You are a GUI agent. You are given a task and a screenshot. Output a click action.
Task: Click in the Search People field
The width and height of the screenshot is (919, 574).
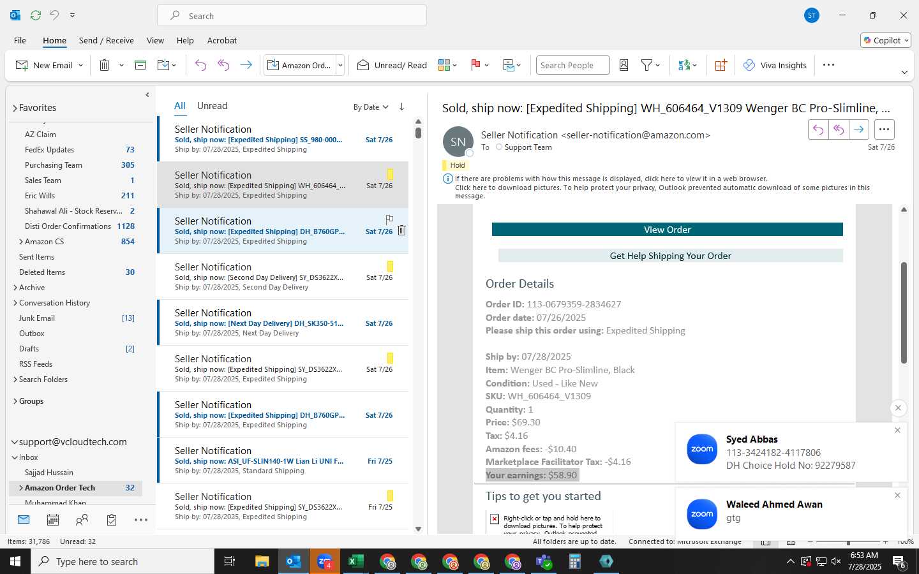click(x=572, y=65)
